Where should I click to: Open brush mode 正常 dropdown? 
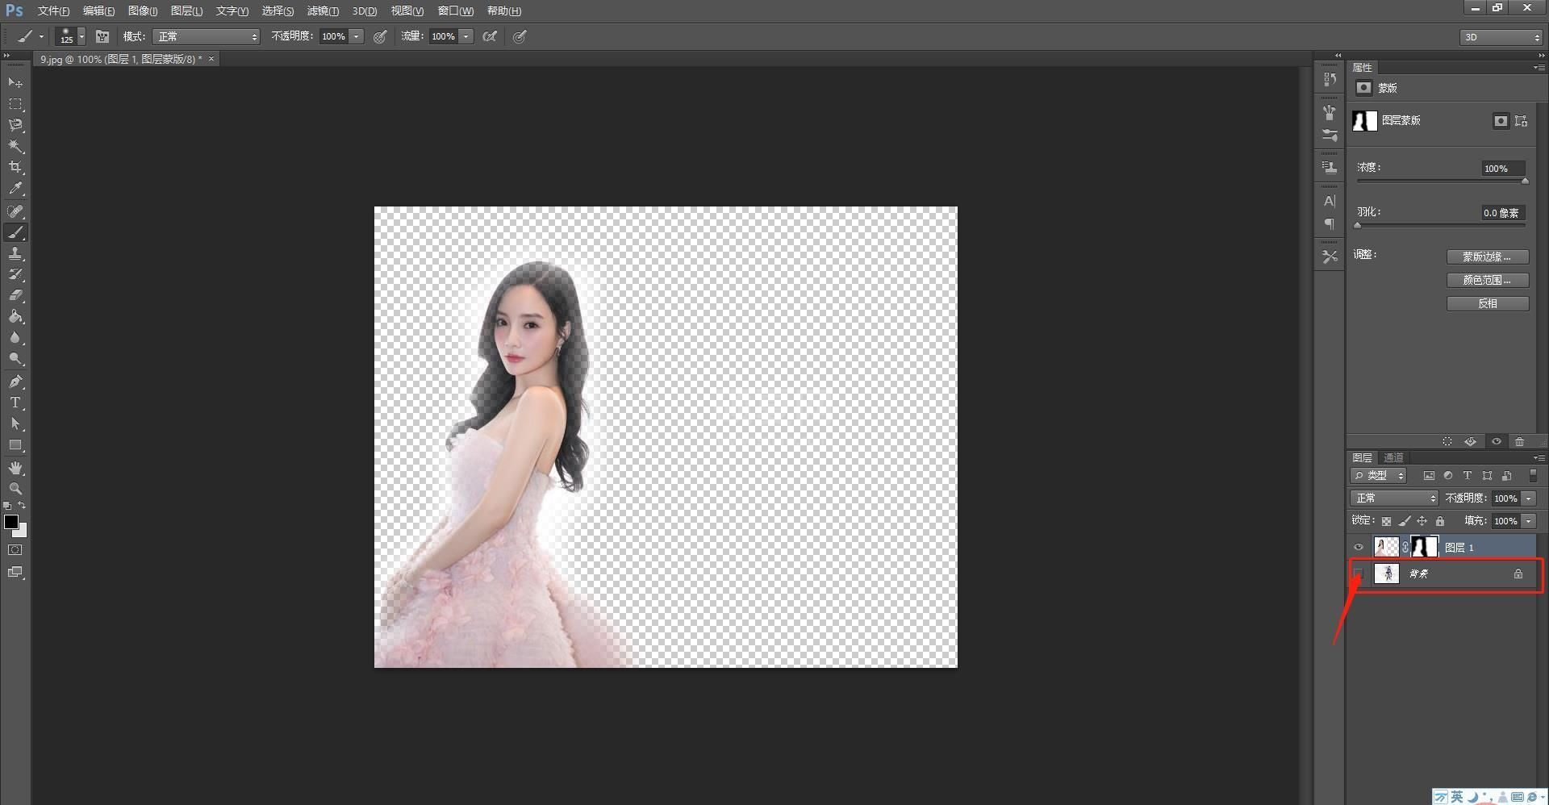pyautogui.click(x=207, y=36)
